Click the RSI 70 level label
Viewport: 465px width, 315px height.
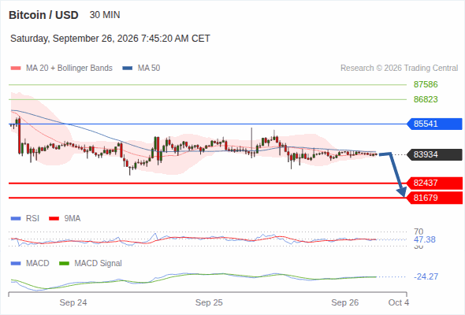click(418, 232)
